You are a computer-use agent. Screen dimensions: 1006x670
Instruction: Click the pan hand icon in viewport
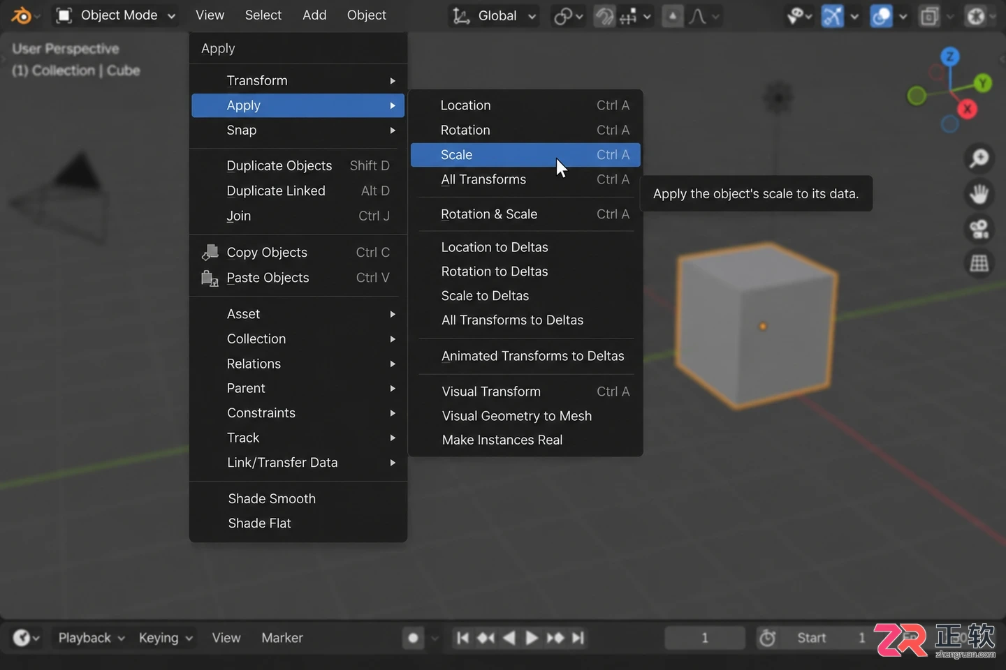click(979, 193)
